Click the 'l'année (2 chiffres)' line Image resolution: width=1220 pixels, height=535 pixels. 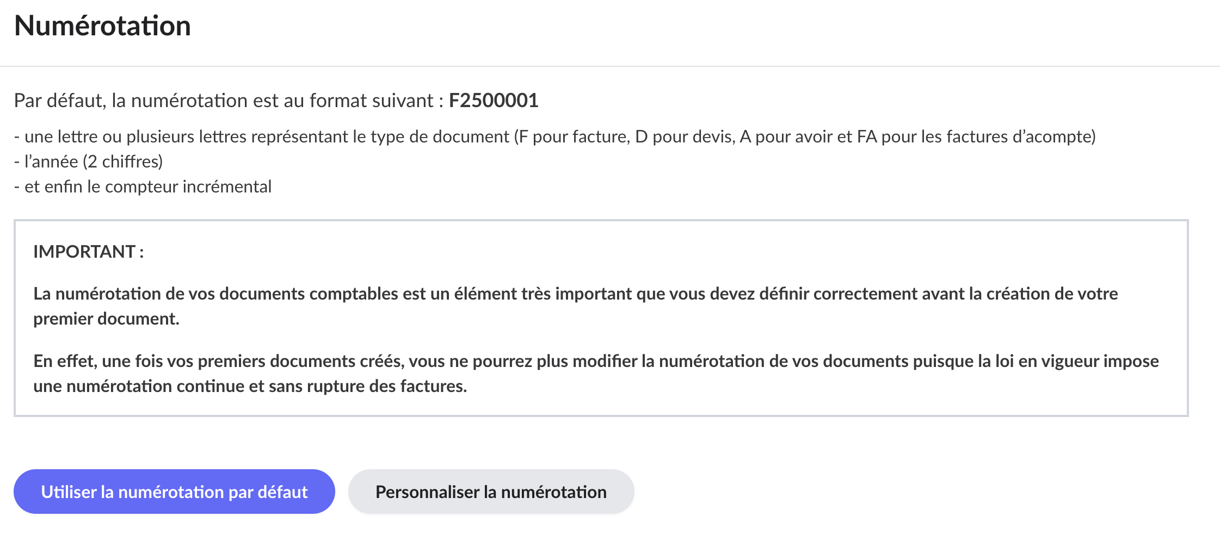pyautogui.click(x=89, y=161)
